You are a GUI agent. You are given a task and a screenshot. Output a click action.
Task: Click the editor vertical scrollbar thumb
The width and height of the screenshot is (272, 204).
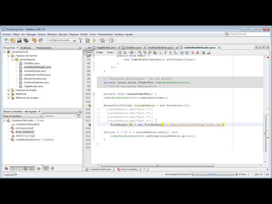tap(265, 133)
